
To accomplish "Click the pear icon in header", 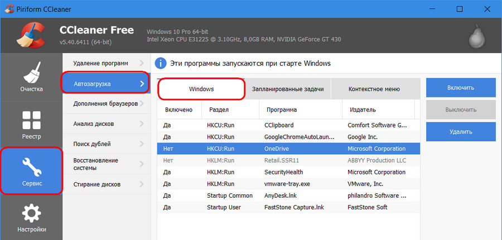I will point(477,36).
